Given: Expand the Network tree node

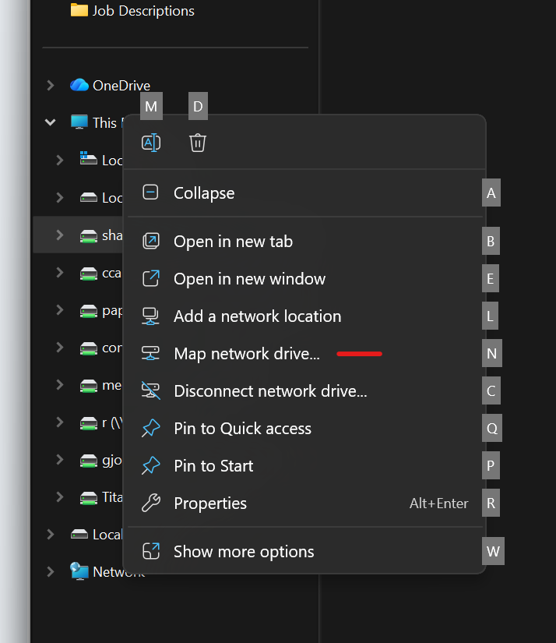Looking at the screenshot, I should point(51,571).
